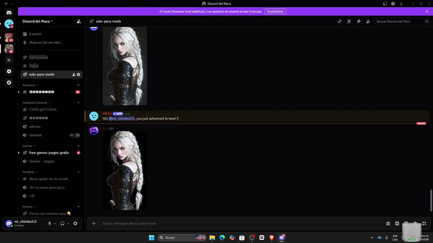The height and width of the screenshot is (243, 433).
Task: Select the server avatar with badge 51
Action: [9, 37]
